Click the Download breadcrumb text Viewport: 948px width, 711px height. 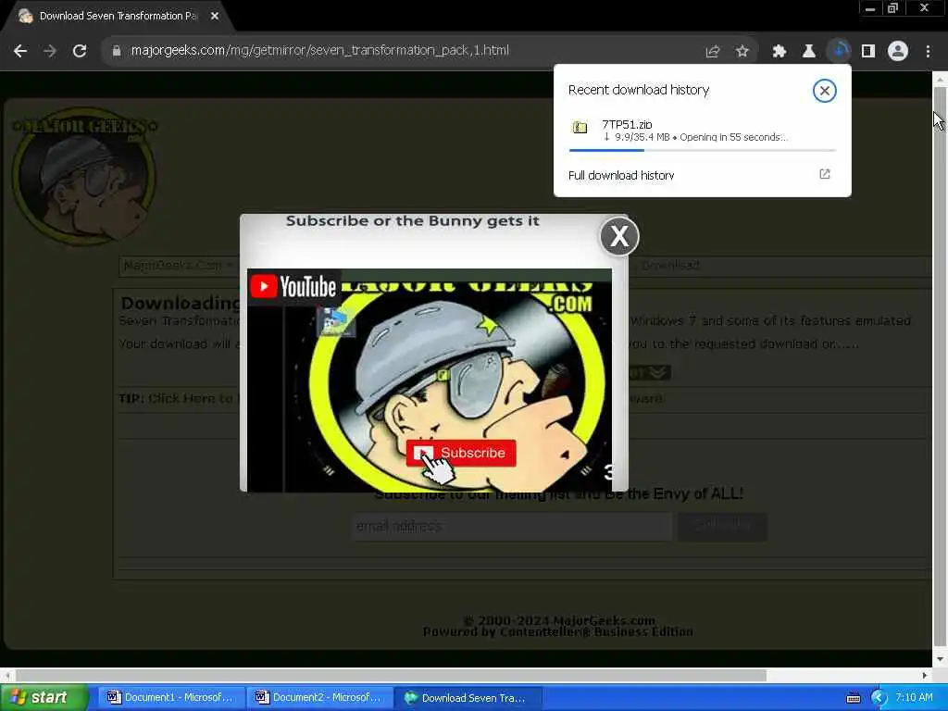(x=670, y=266)
